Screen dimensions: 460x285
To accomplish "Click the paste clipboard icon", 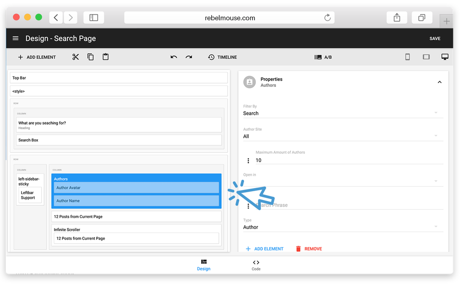I will coord(106,57).
